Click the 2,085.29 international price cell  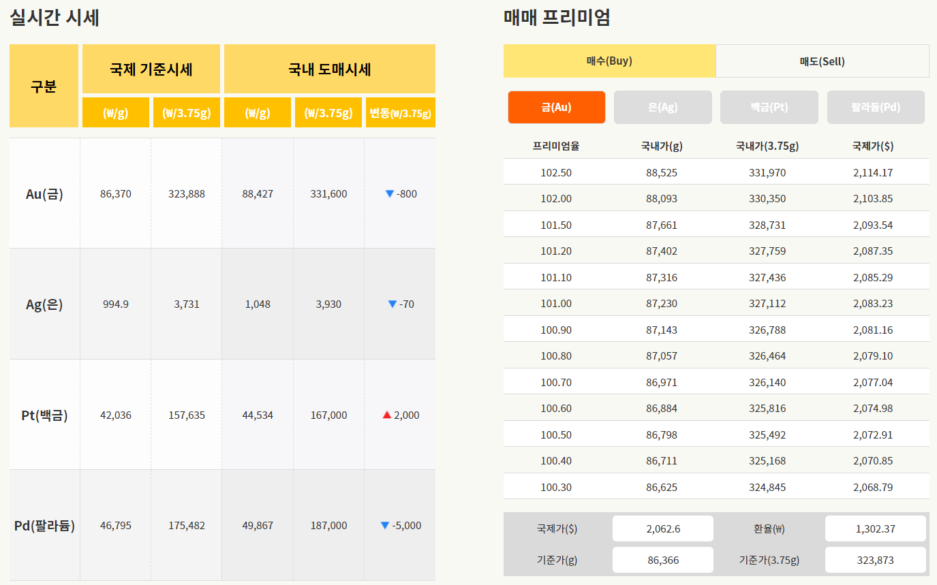point(873,277)
